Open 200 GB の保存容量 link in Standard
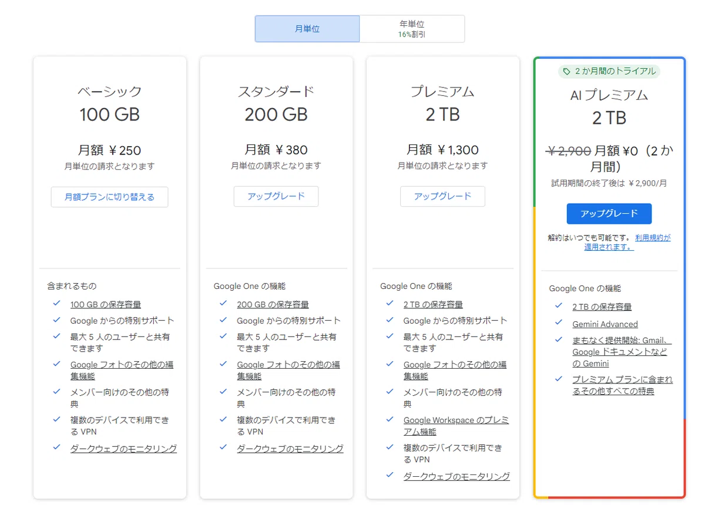Viewport: 705px width, 505px height. pyautogui.click(x=273, y=304)
